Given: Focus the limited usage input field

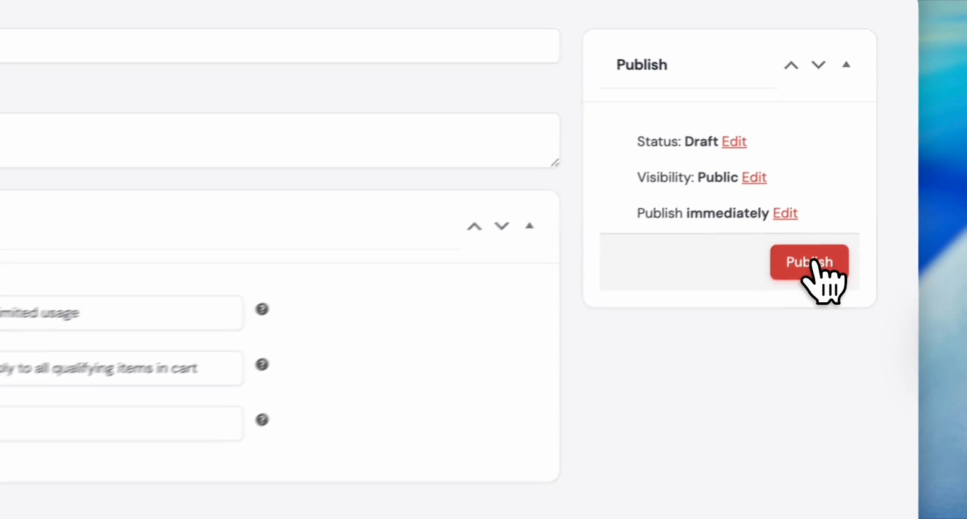Looking at the screenshot, I should (121, 313).
